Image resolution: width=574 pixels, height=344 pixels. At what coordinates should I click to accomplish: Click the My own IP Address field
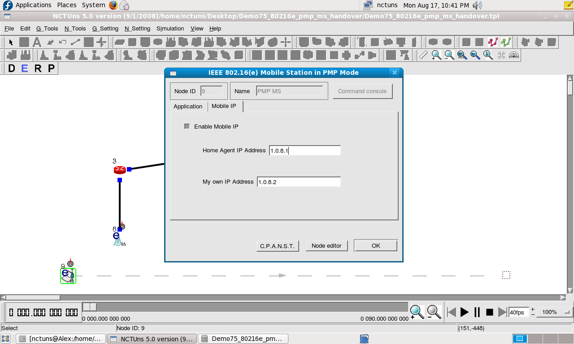pyautogui.click(x=299, y=182)
